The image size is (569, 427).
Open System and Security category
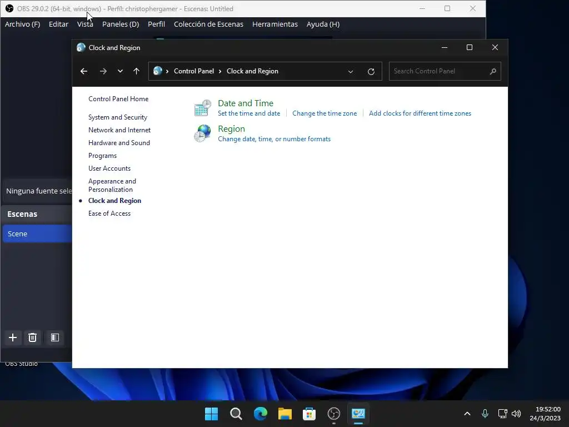pos(118,117)
